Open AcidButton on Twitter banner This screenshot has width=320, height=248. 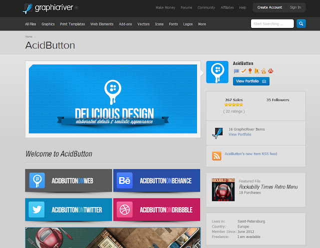coord(68,209)
